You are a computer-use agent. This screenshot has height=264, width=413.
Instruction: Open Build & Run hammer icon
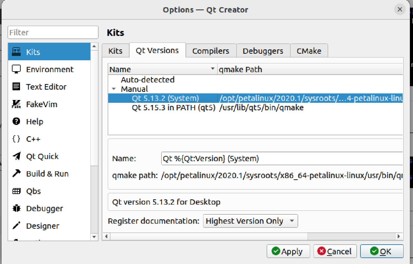[x=16, y=174]
